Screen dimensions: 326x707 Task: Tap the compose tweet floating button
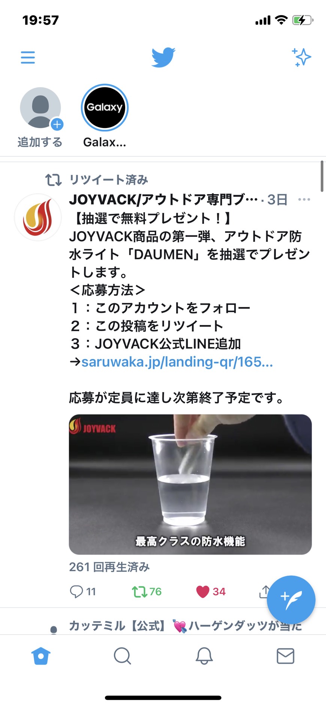point(291,600)
